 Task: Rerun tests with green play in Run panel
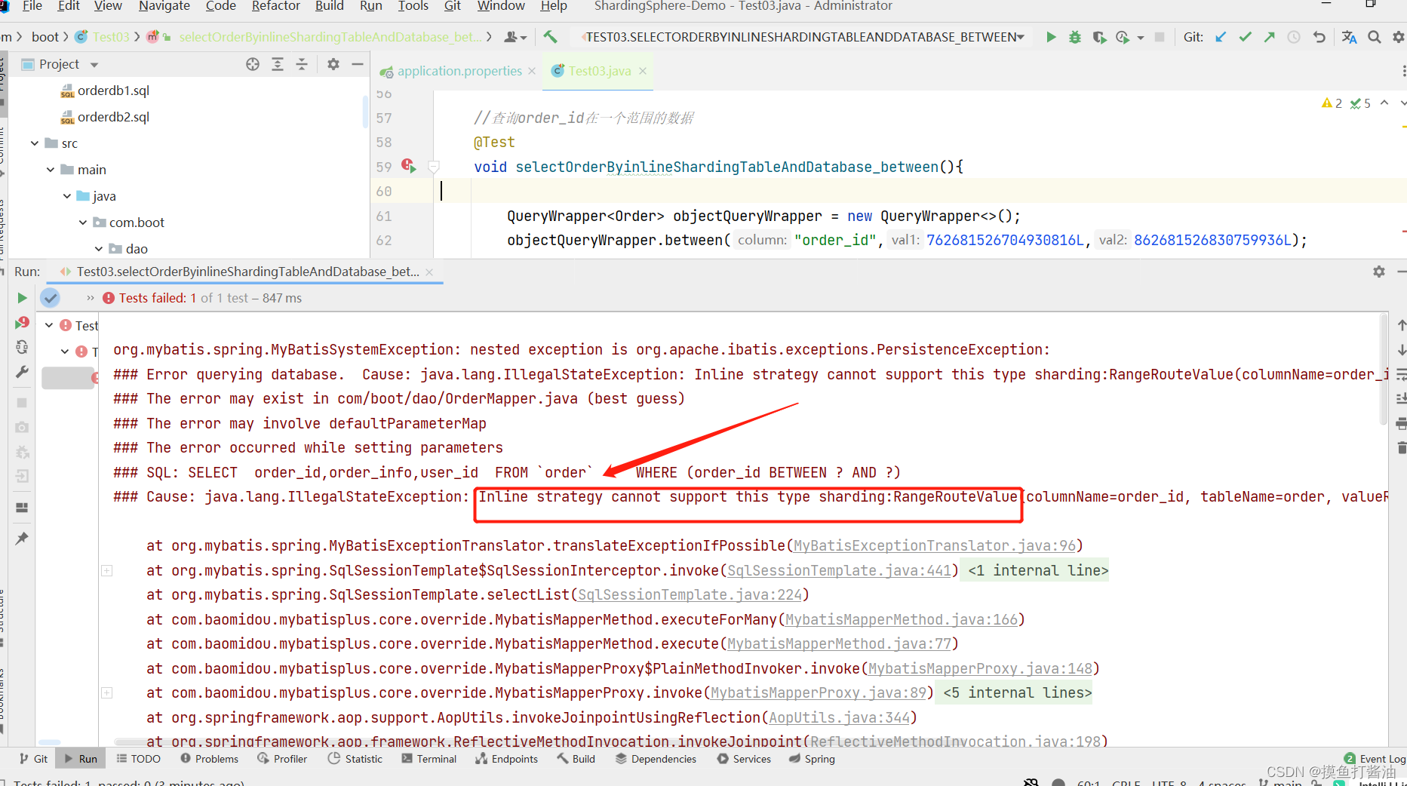click(x=22, y=298)
